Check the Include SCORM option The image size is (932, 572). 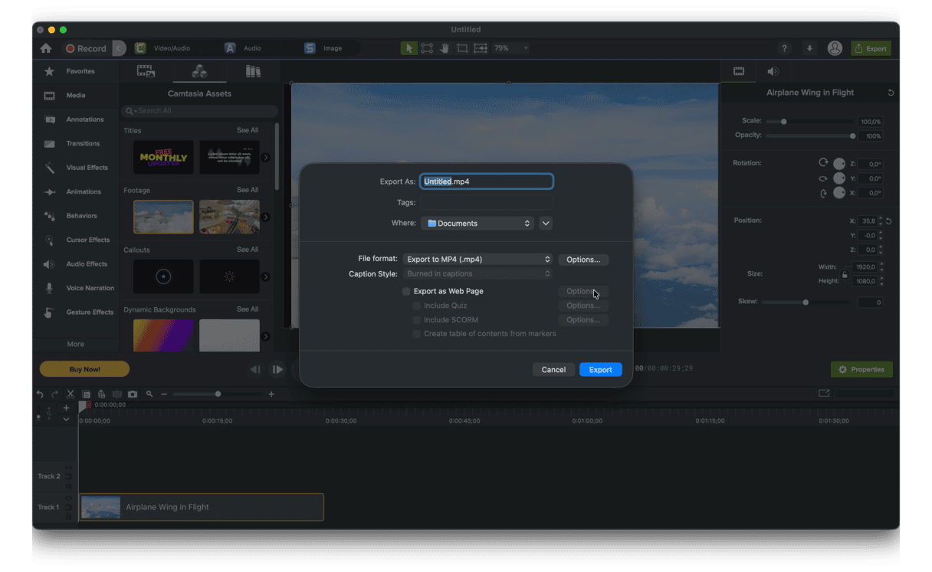(417, 320)
